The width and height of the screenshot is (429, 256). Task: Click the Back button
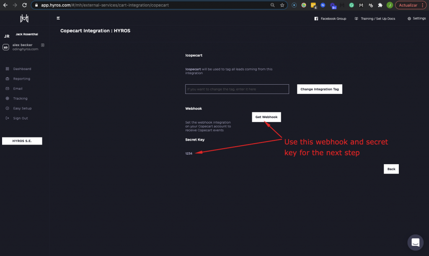(x=391, y=169)
